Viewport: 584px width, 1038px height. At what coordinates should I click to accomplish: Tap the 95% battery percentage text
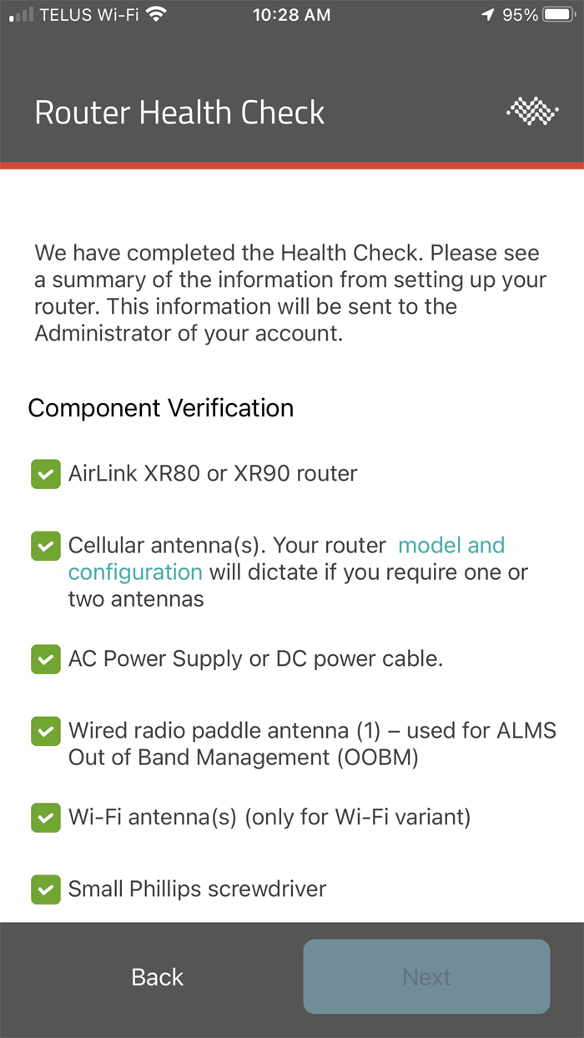520,14
